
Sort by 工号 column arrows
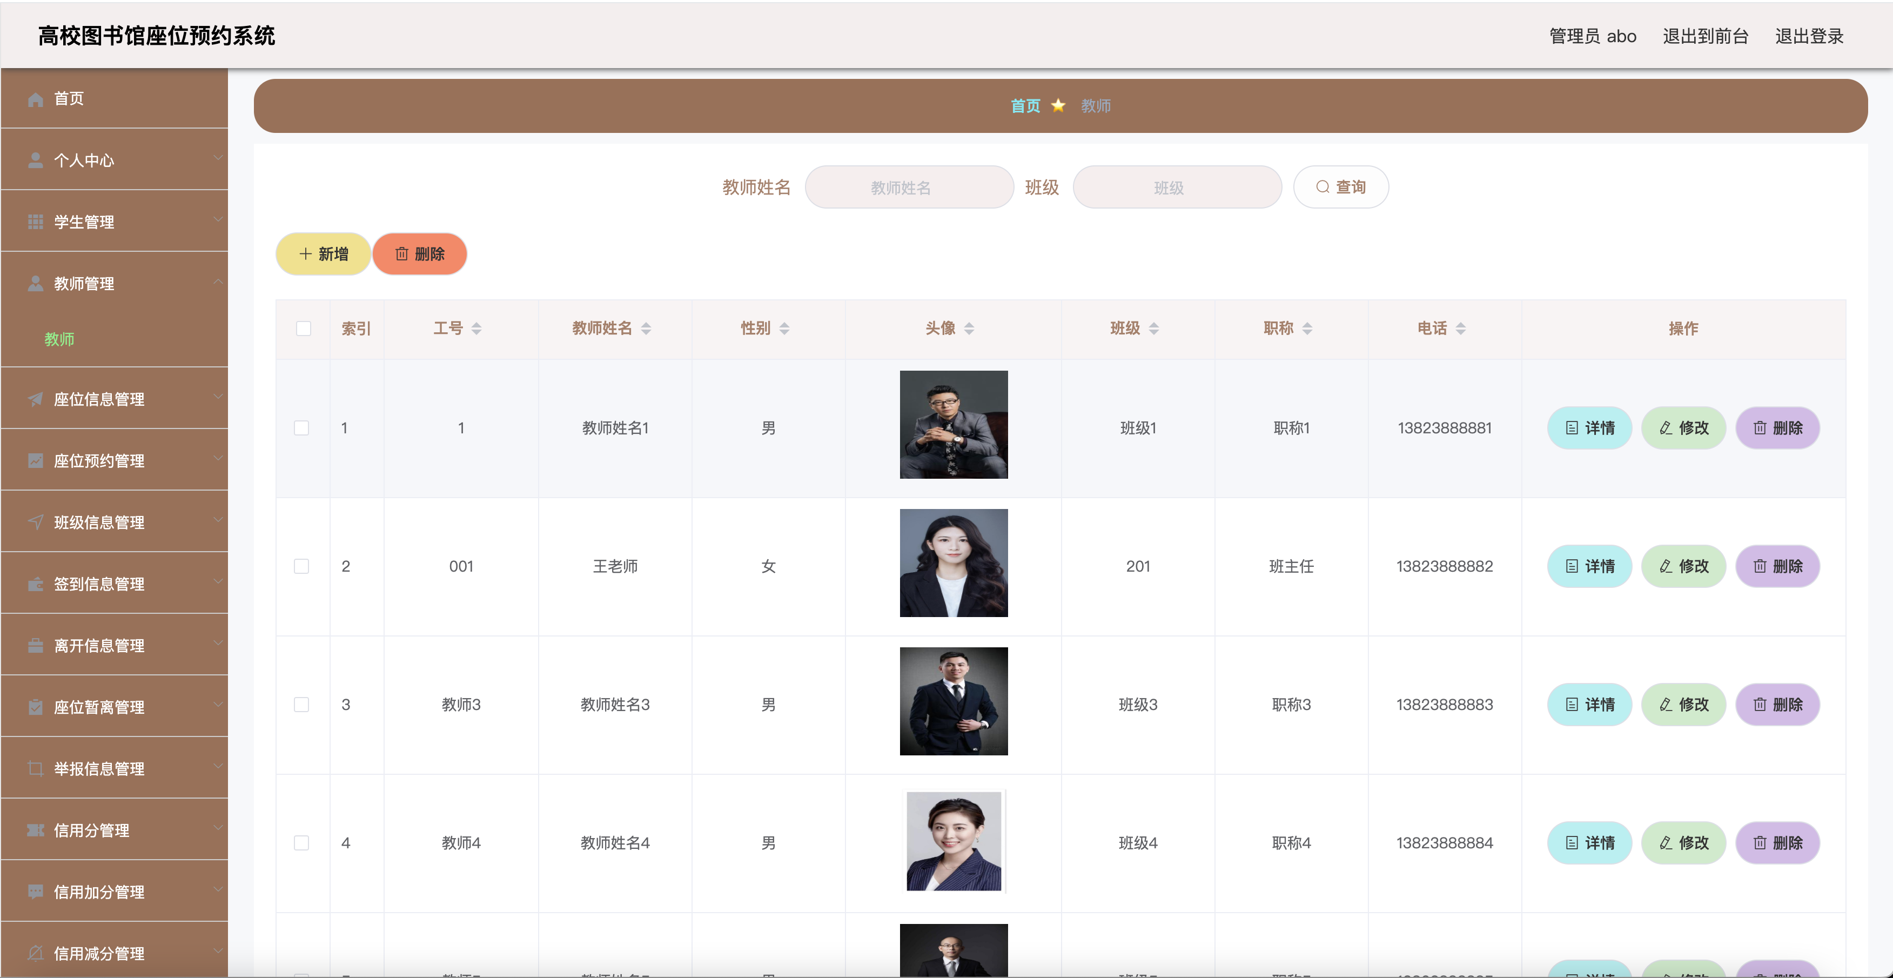(476, 329)
